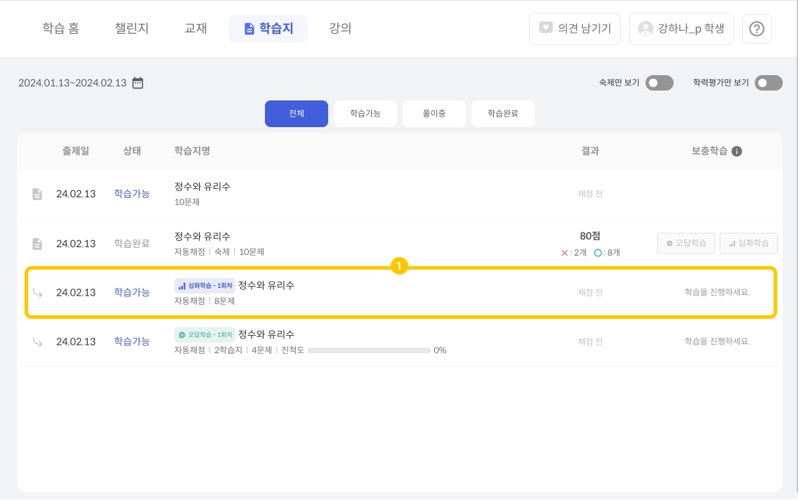
Task: Click the 오답학습 button
Action: (686, 244)
